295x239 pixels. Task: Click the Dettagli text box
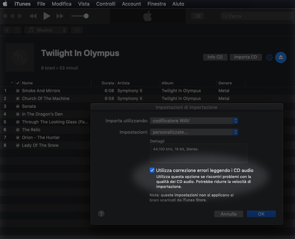(x=199, y=154)
